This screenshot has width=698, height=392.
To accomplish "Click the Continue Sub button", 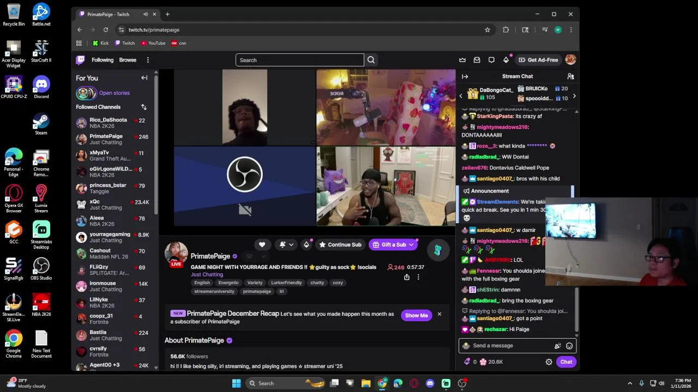I will point(340,244).
